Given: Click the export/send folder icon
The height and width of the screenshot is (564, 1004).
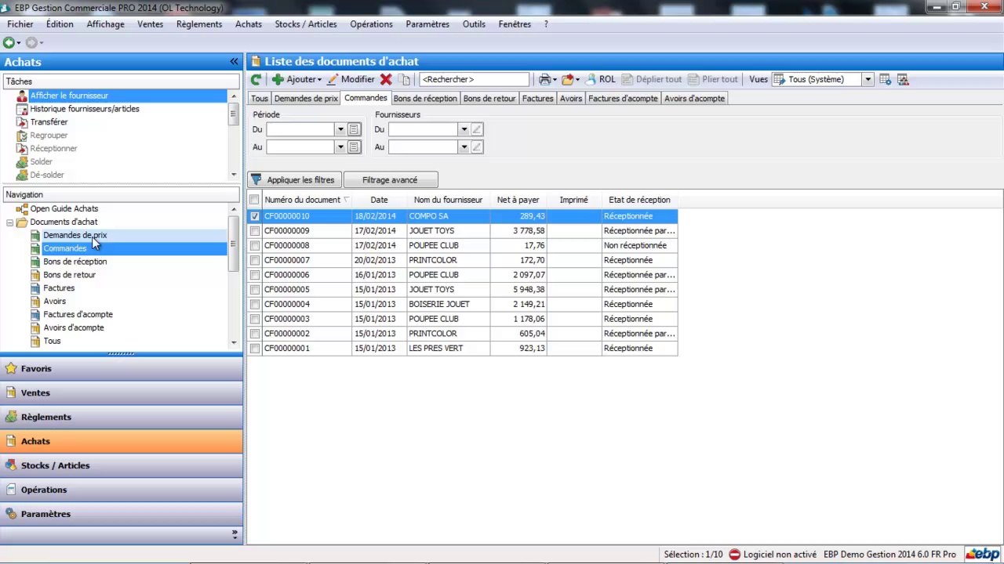Looking at the screenshot, I should coord(568,79).
